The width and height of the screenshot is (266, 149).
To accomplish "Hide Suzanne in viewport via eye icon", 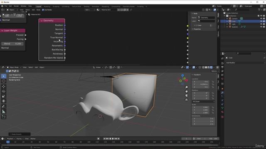I will [x=261, y=26].
